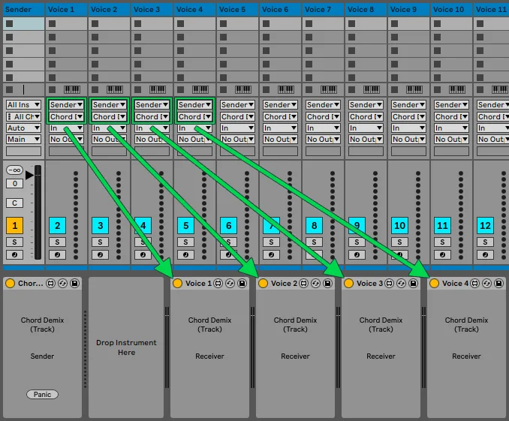
Task: Click hot-swap icon on Voice 2 device
Action: pos(315,284)
